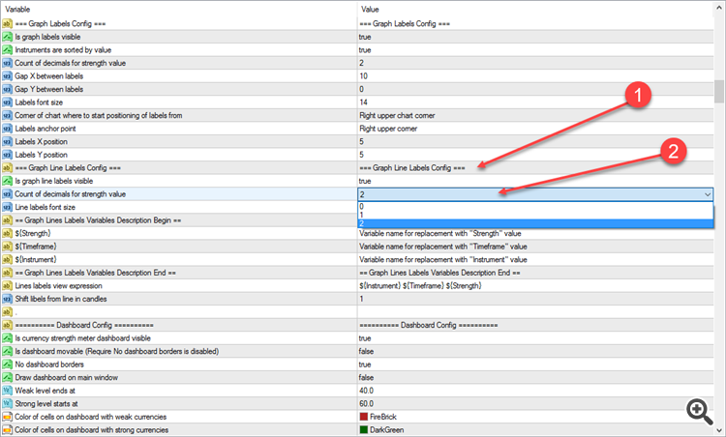Click the icon beside 'Labels X position'
Screen dimensions: 726x437
click(x=7, y=141)
